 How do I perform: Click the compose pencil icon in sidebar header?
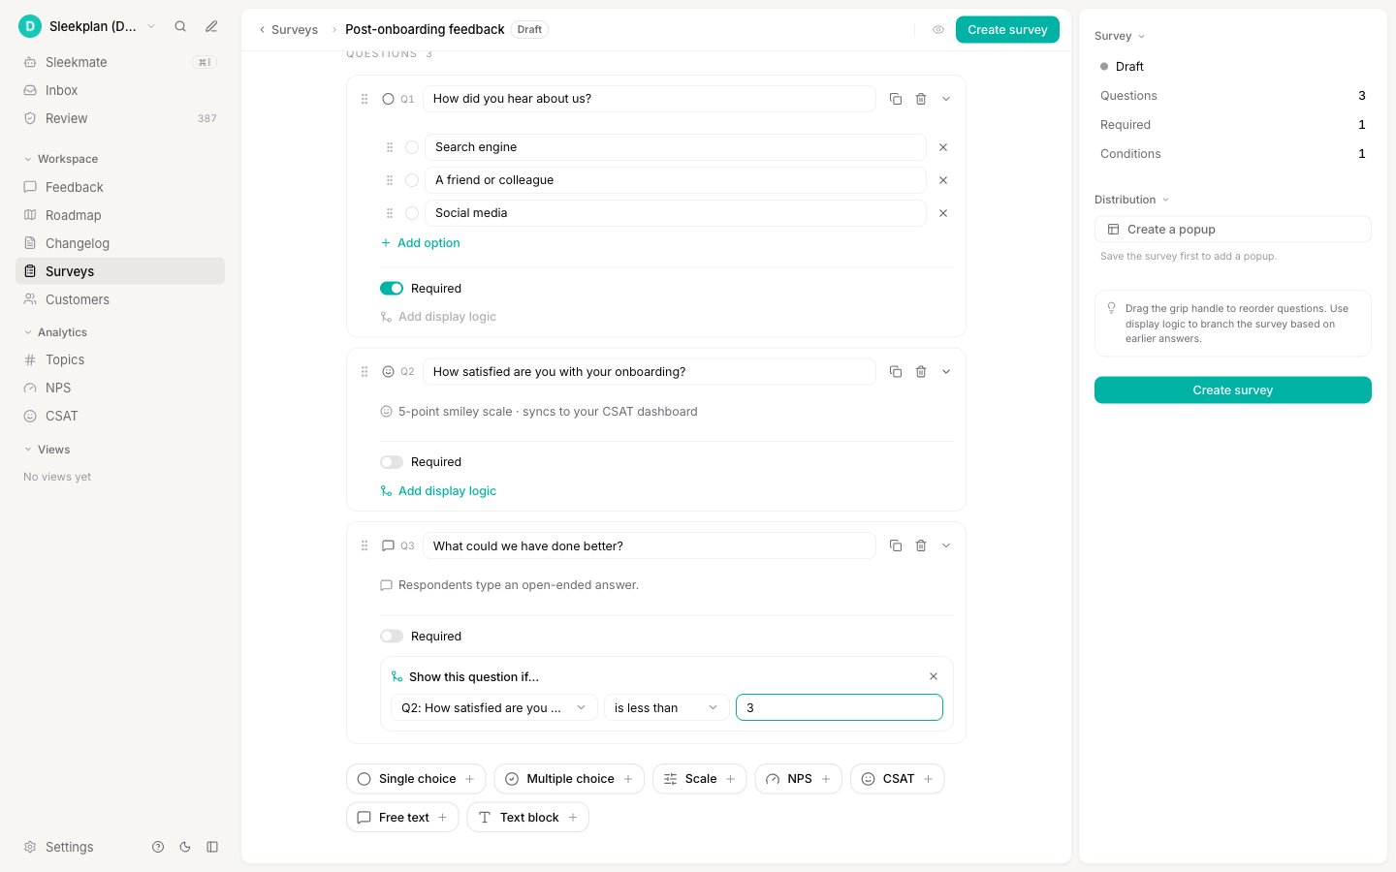(x=211, y=27)
